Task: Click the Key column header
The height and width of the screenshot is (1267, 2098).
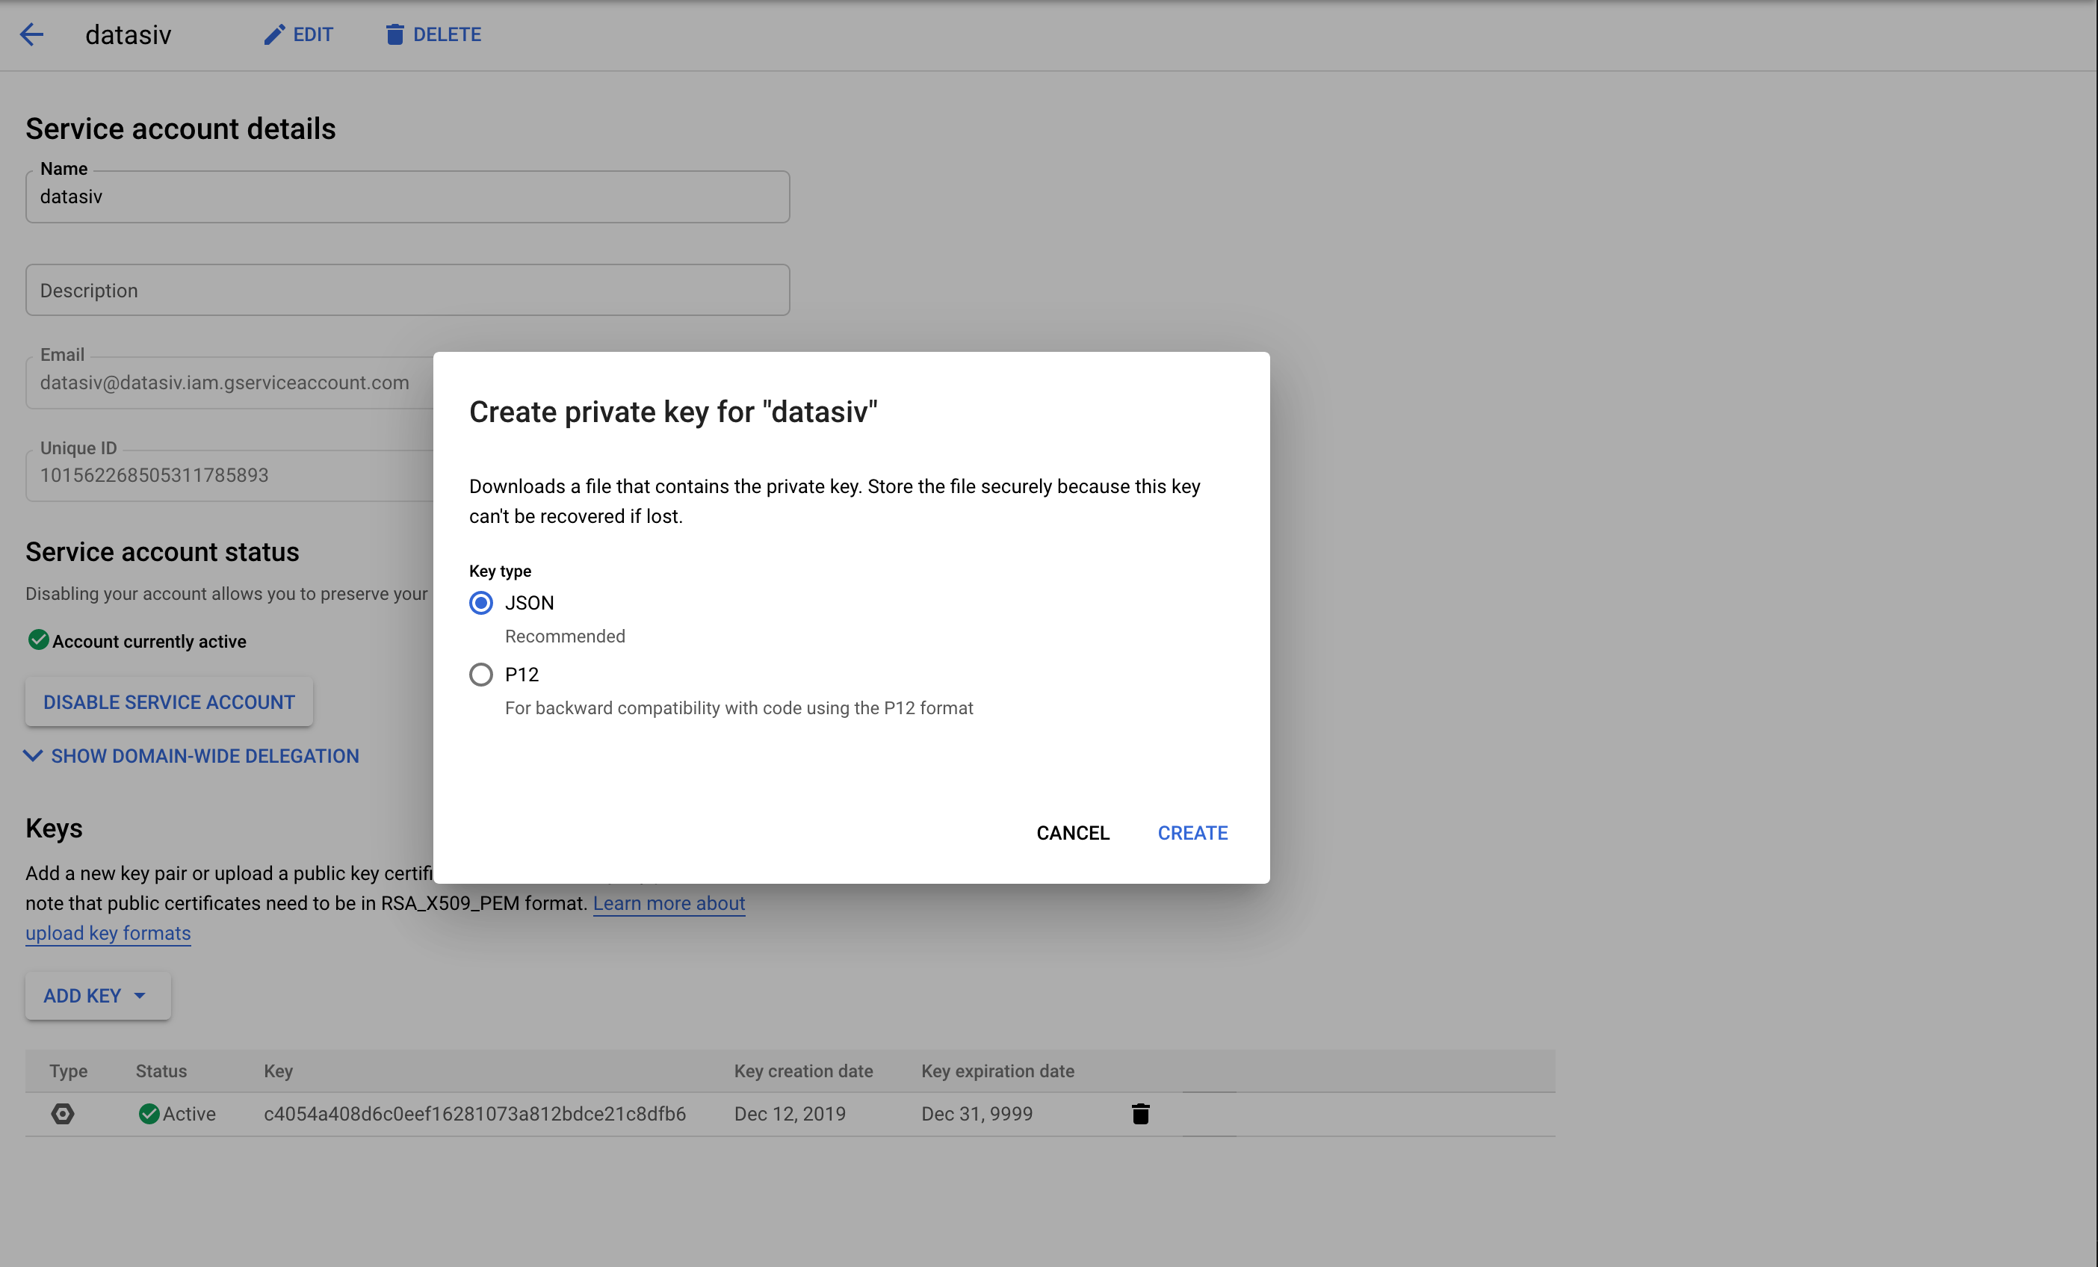Action: point(279,1071)
